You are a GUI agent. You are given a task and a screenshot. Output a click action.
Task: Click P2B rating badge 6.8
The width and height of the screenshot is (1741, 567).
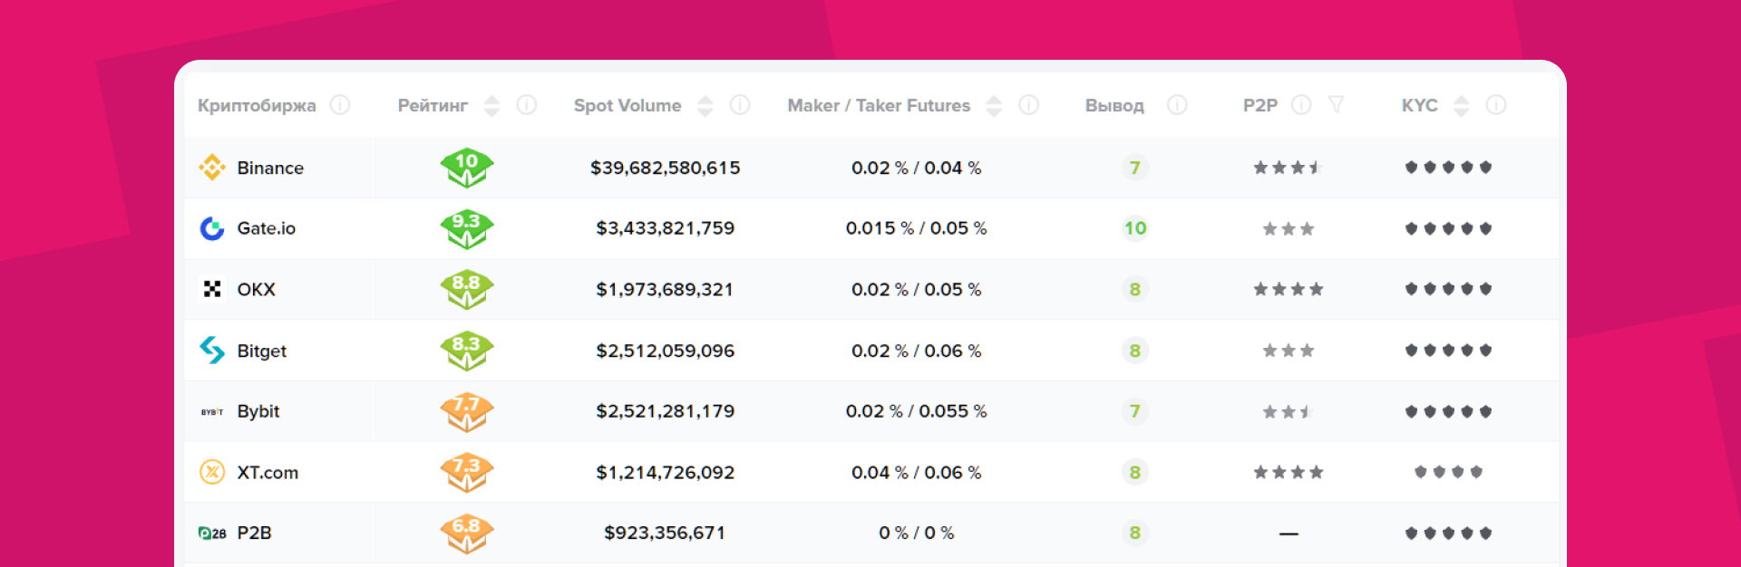[467, 533]
